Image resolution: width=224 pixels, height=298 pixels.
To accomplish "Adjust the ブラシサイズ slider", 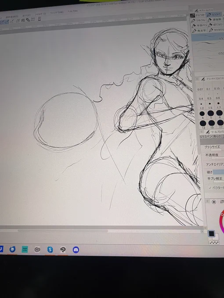I will pos(216,150).
